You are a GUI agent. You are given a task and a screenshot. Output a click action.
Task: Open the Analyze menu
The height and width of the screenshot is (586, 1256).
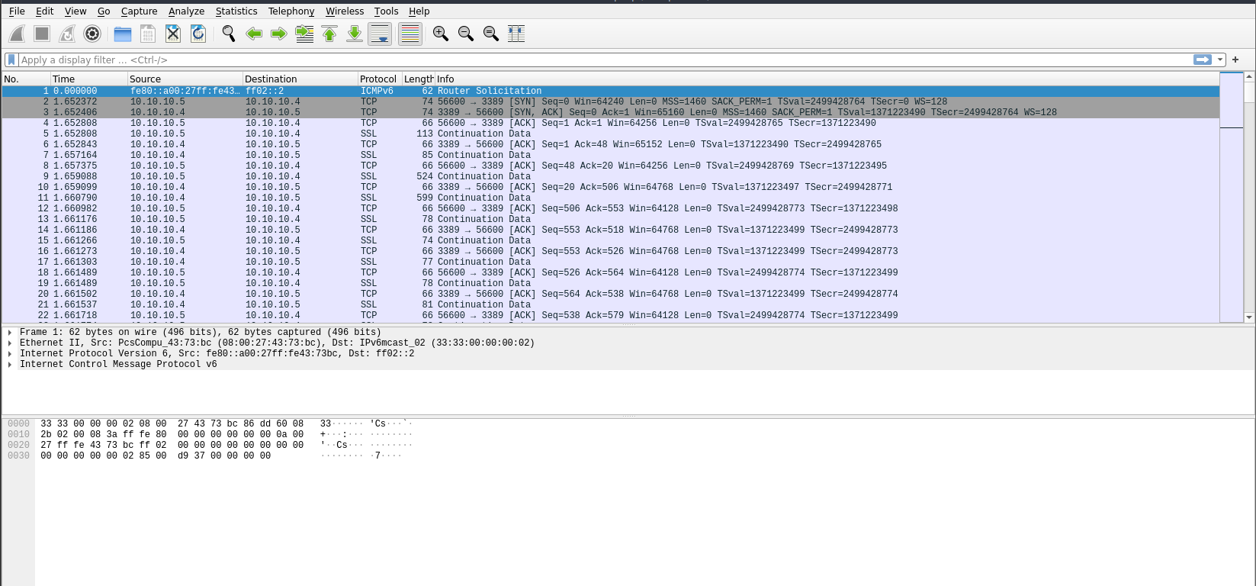pyautogui.click(x=187, y=11)
